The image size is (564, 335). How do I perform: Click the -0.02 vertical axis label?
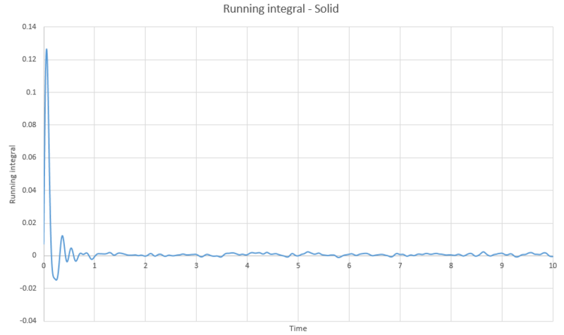click(x=27, y=288)
